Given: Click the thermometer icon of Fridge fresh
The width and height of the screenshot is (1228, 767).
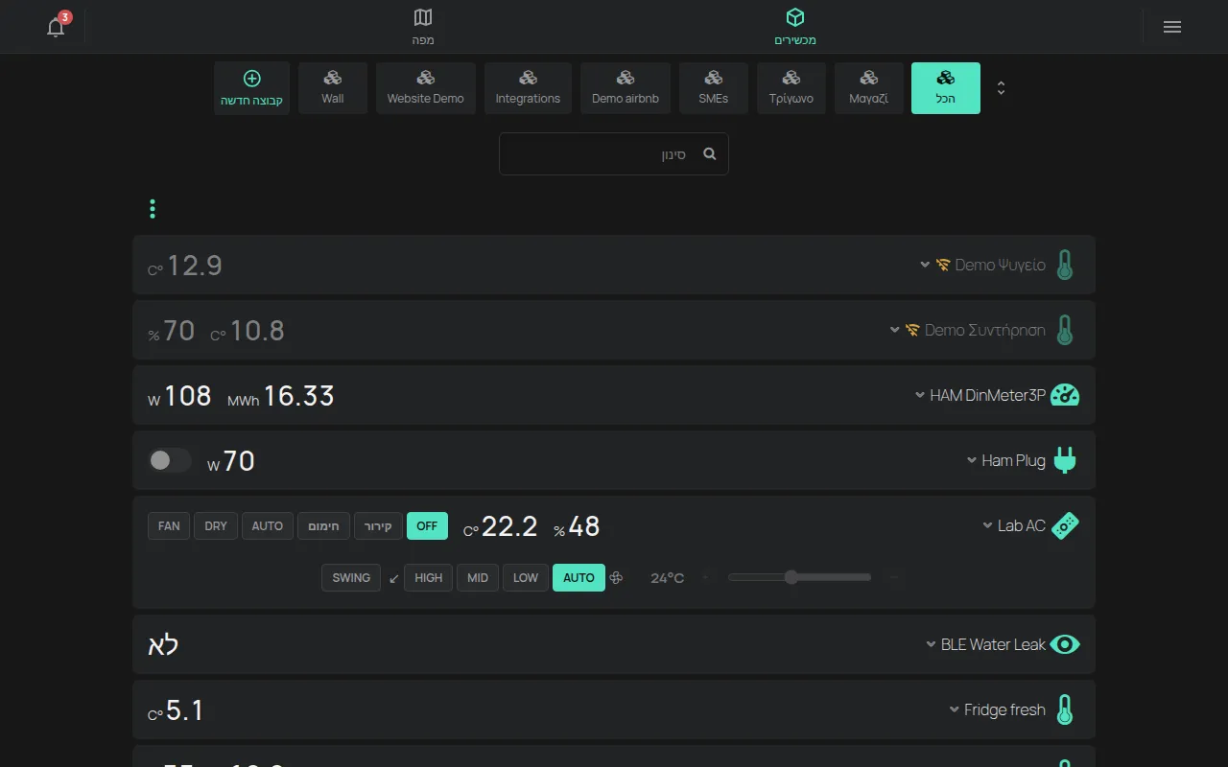Looking at the screenshot, I should [x=1064, y=709].
